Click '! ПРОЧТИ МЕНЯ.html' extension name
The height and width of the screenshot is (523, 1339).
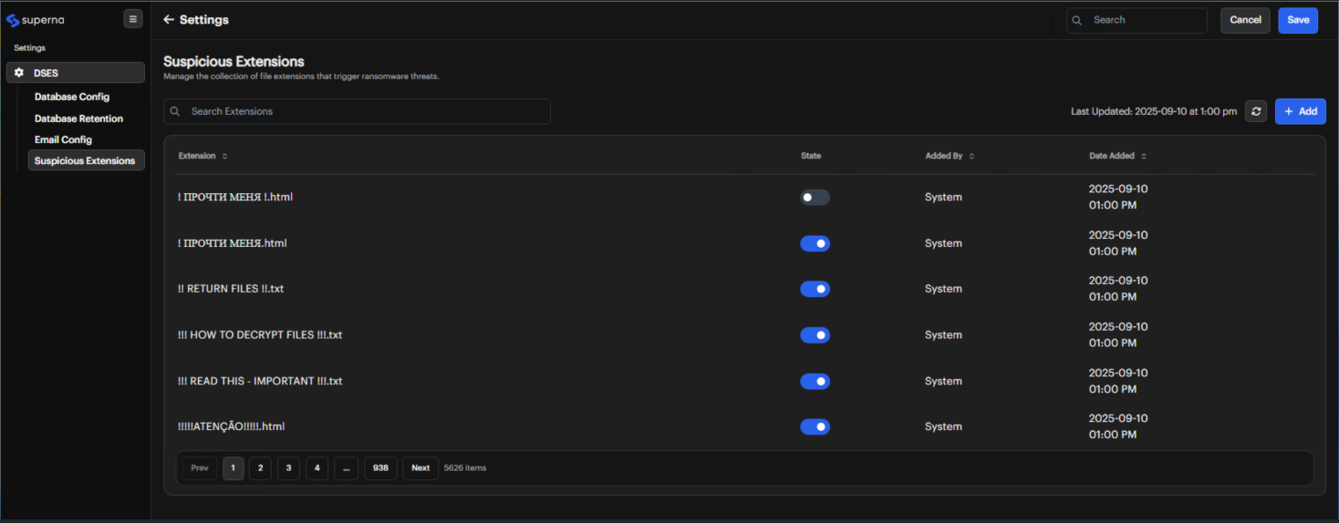pos(232,243)
